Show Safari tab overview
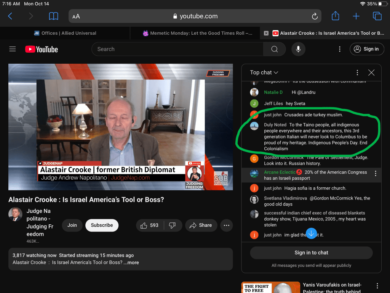 pyautogui.click(x=377, y=16)
